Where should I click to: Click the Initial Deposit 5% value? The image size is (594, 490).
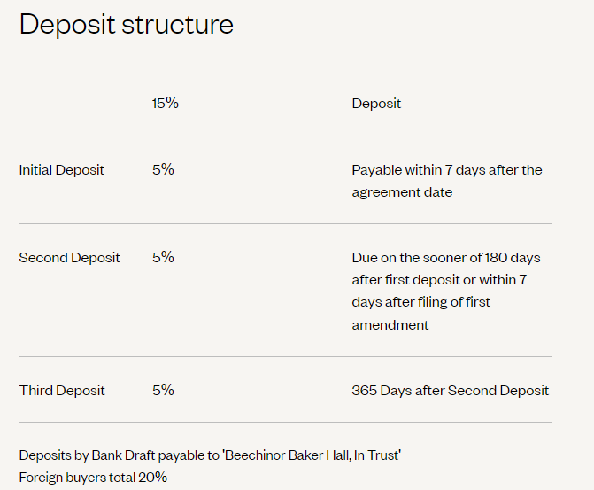163,169
